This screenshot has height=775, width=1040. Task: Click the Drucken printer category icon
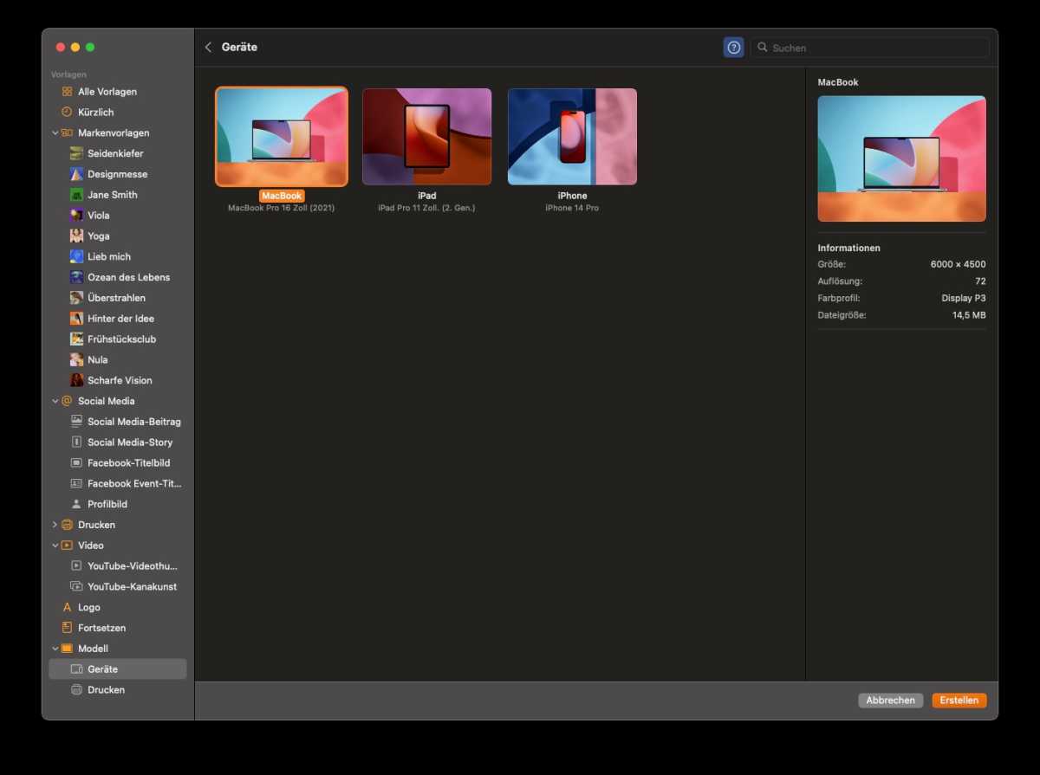pos(67,525)
